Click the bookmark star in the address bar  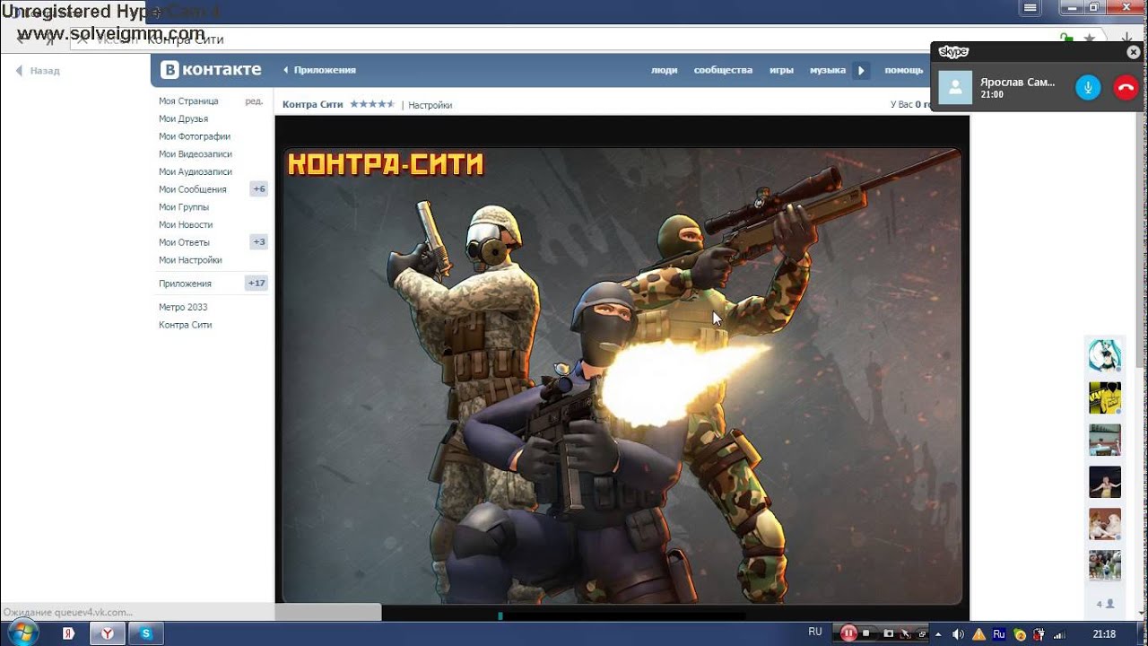[1090, 39]
